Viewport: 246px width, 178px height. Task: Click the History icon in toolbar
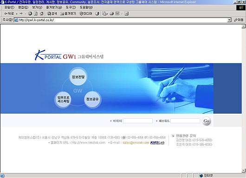pos(97,13)
